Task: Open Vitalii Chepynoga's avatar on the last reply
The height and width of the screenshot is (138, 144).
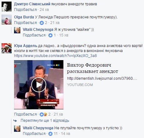Action: coord(17,129)
